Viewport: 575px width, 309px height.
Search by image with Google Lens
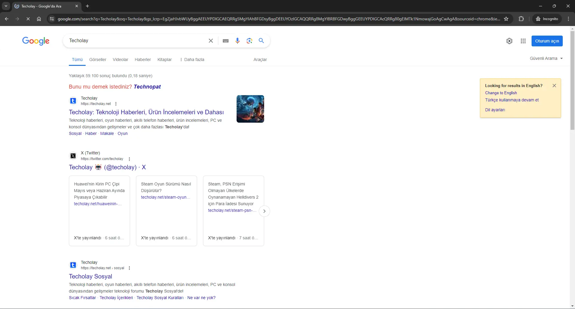tap(249, 41)
